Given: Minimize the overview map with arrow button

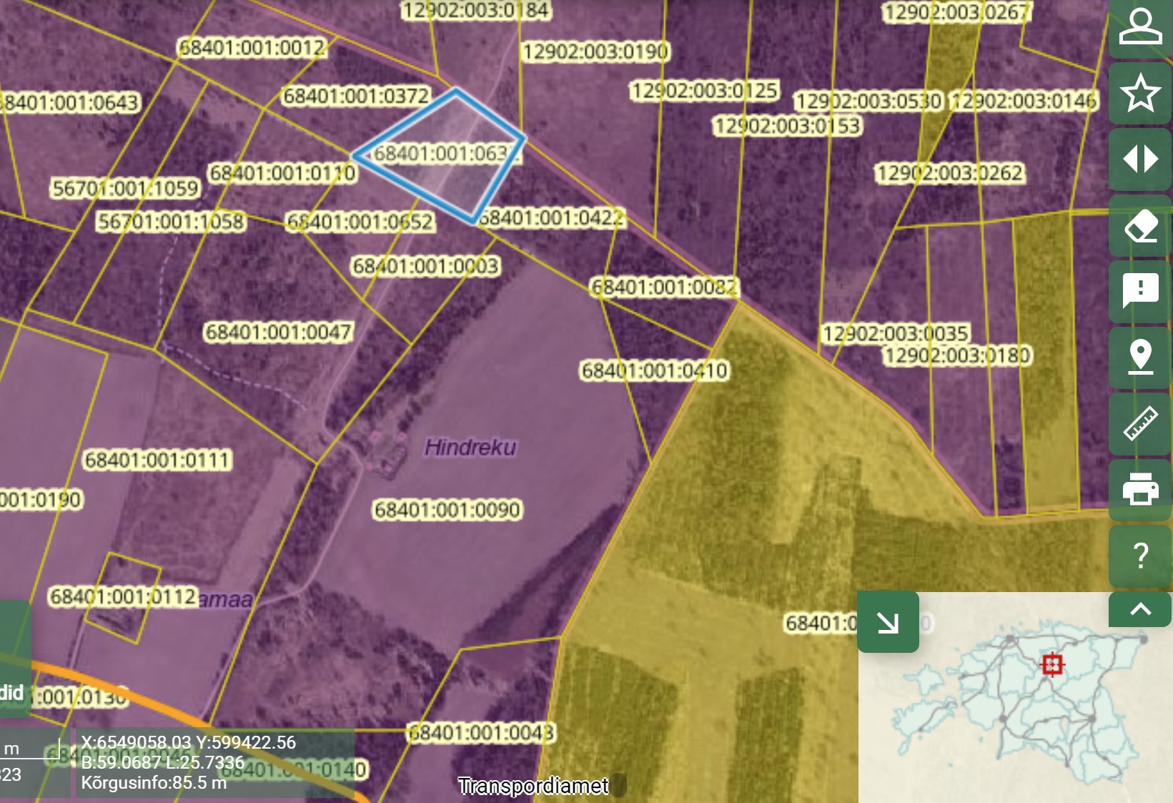Looking at the screenshot, I should (888, 622).
